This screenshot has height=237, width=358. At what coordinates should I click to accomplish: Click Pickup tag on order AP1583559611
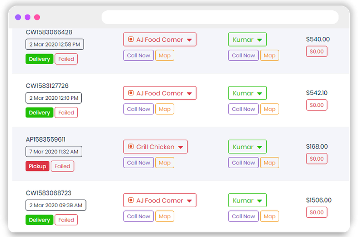click(x=38, y=166)
